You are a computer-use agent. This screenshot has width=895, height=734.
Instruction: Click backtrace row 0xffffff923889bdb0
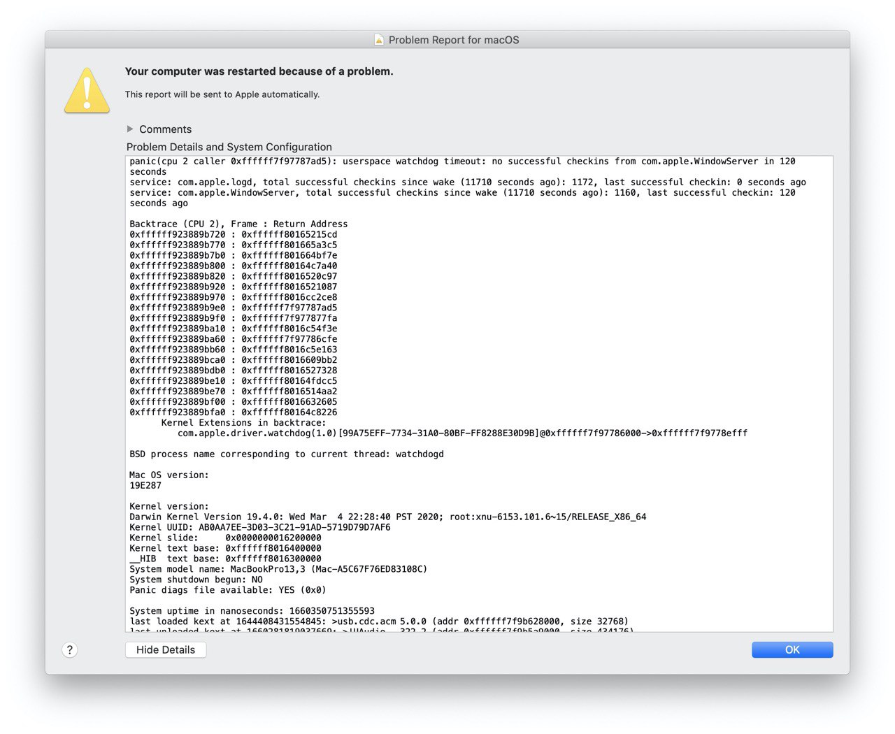point(234,370)
